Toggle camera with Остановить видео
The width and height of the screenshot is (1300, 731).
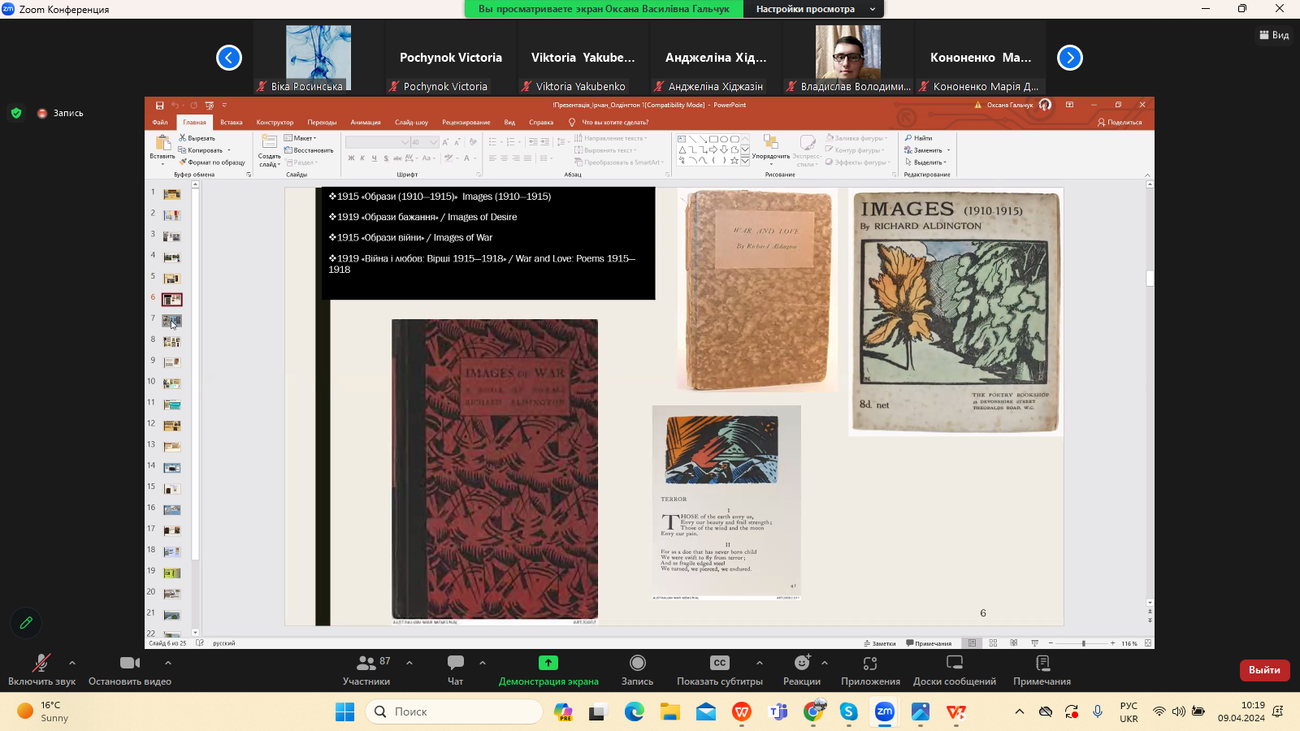coord(129,664)
